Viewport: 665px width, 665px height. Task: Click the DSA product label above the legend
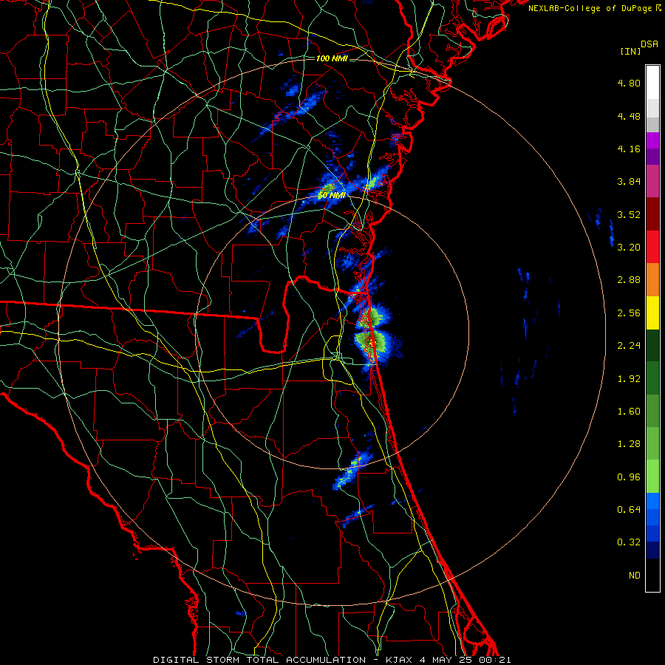pyautogui.click(x=649, y=44)
